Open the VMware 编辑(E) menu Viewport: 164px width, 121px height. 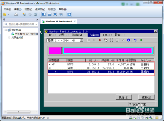(18, 9)
